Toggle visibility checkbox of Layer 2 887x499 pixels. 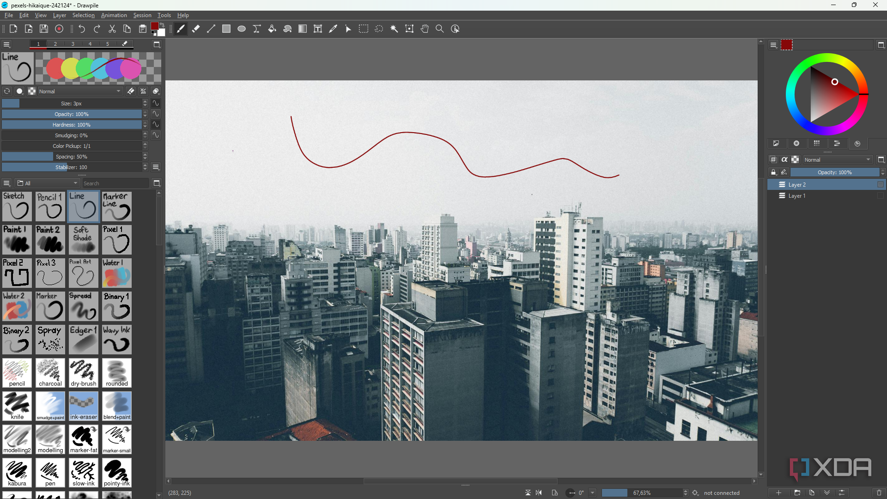tap(881, 184)
